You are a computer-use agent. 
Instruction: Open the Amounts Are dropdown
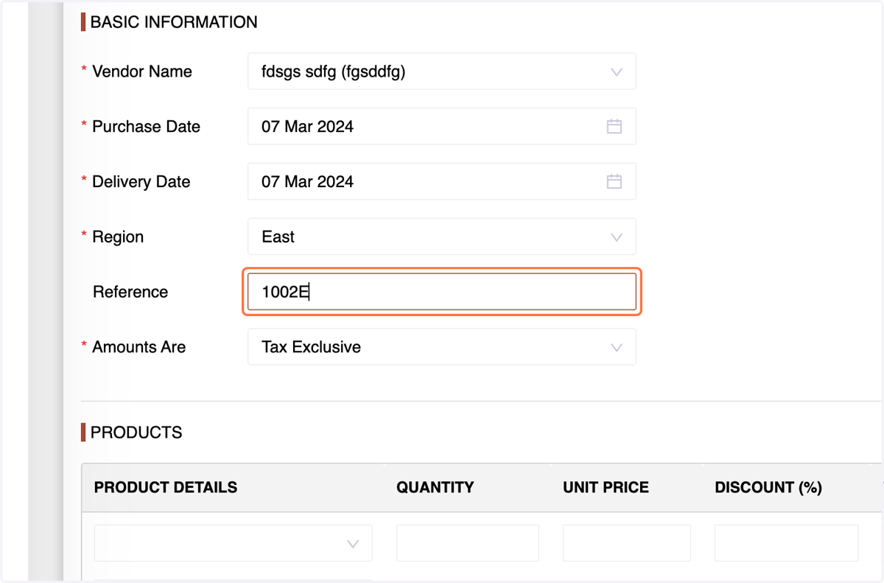pos(441,347)
